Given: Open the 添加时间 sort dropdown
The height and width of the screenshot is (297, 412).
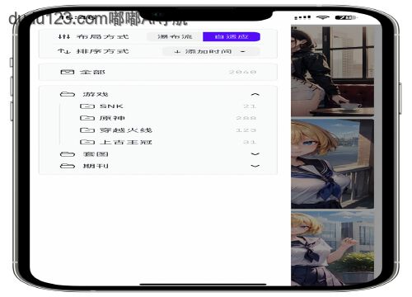Looking at the screenshot, I should (211, 51).
